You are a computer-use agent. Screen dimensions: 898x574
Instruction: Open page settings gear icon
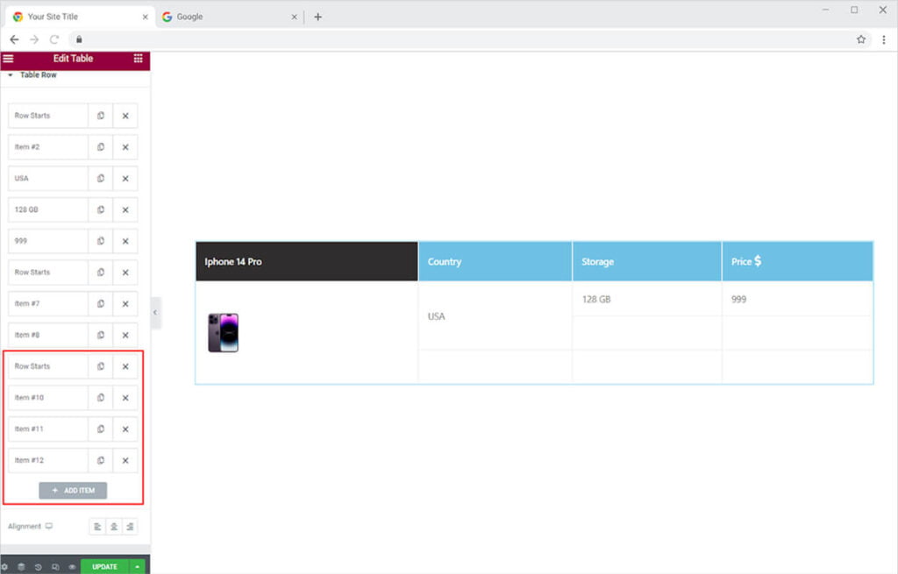click(4, 567)
